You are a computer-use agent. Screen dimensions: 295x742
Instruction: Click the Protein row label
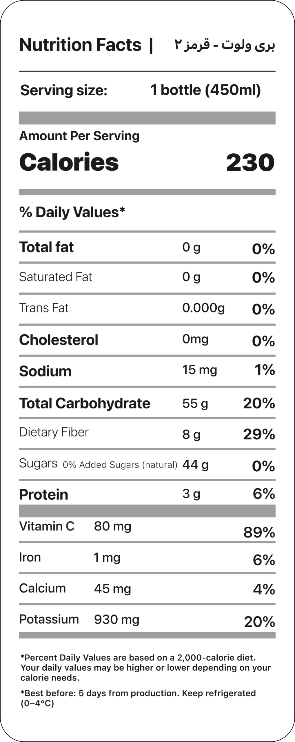43,494
